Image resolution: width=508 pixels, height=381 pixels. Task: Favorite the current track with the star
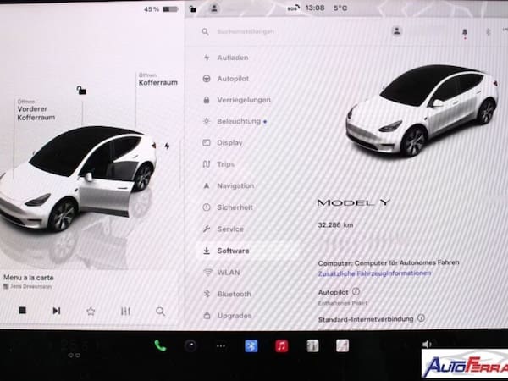(91, 312)
